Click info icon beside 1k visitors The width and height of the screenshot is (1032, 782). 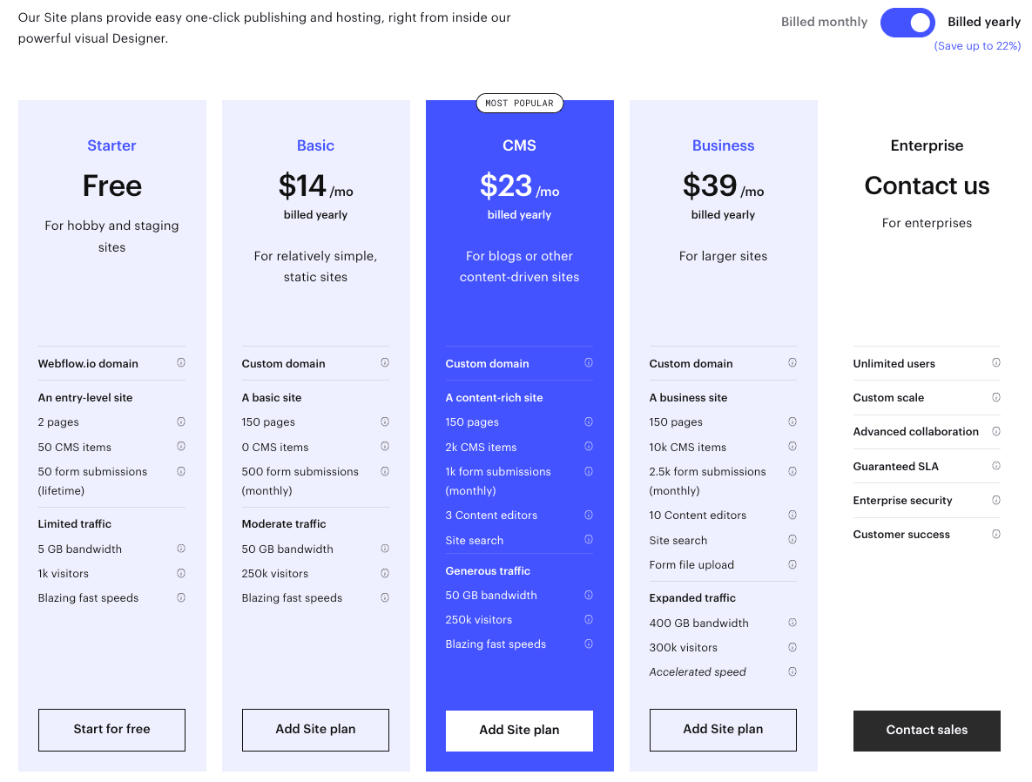point(181,573)
